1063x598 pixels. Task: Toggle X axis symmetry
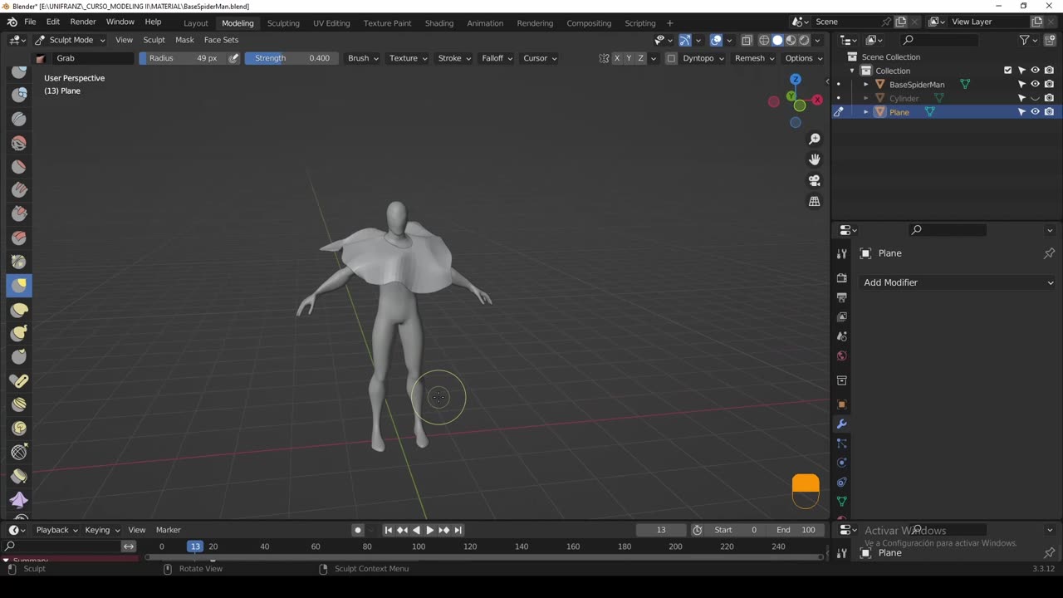(x=616, y=58)
